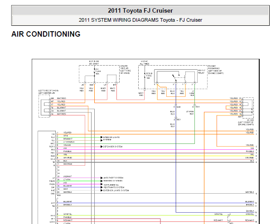The image size is (276, 224).
Task: Click the 'EXTERIOR LIGHTS SYSTEM' reference text
Action: tap(116, 191)
